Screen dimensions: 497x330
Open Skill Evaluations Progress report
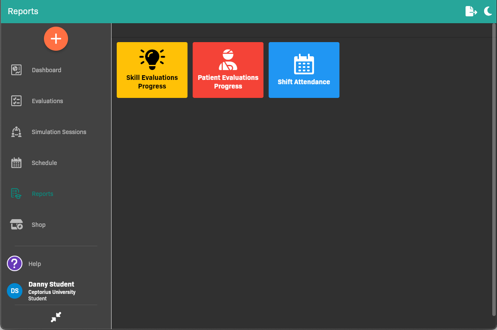click(152, 70)
